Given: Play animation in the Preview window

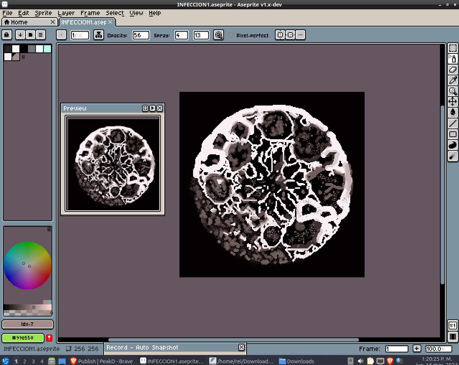Looking at the screenshot, I should pyautogui.click(x=153, y=108).
